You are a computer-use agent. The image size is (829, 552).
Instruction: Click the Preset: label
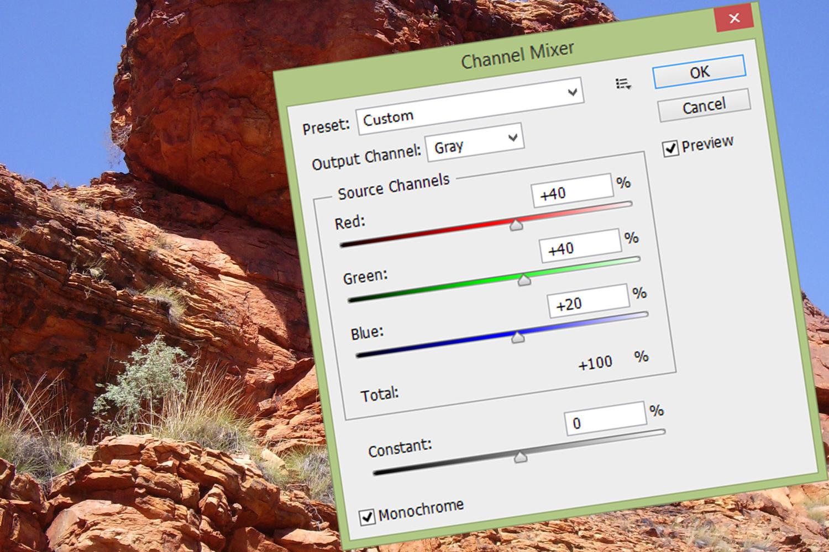pyautogui.click(x=326, y=126)
